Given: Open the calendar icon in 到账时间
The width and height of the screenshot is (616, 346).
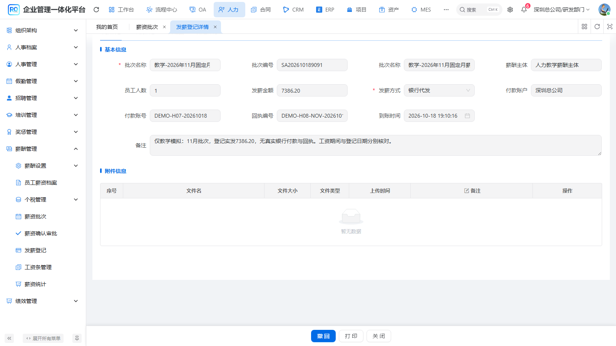Looking at the screenshot, I should pos(467,116).
